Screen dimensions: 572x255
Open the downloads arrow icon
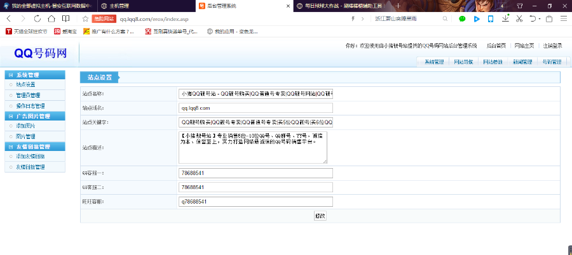pos(505,18)
